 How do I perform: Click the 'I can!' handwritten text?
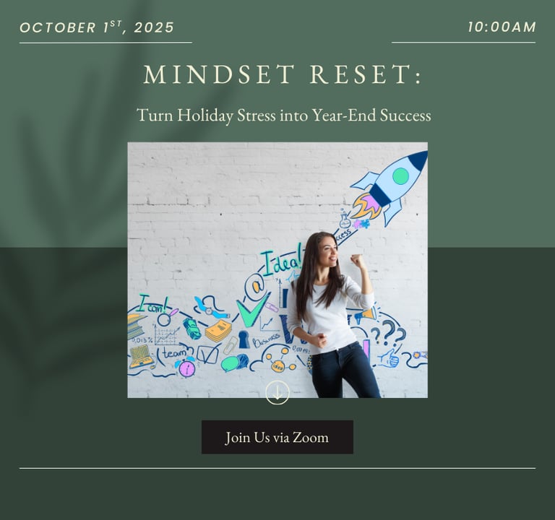pos(152,303)
